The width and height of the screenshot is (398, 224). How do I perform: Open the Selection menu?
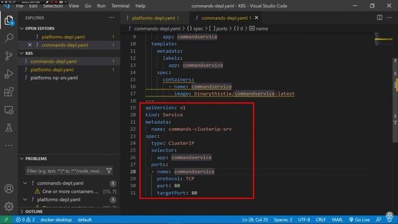point(53,6)
